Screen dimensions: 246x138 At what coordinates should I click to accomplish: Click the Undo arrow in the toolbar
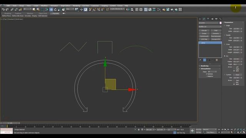click(x=3, y=10)
